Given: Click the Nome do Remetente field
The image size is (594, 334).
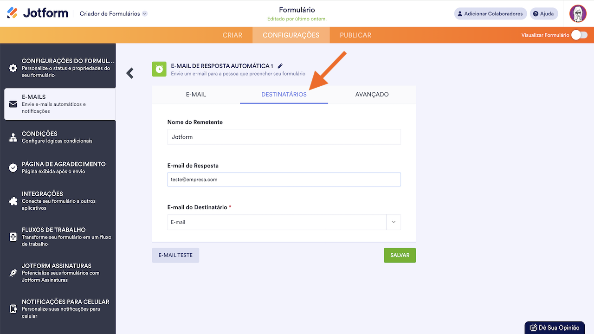Looking at the screenshot, I should click(284, 137).
